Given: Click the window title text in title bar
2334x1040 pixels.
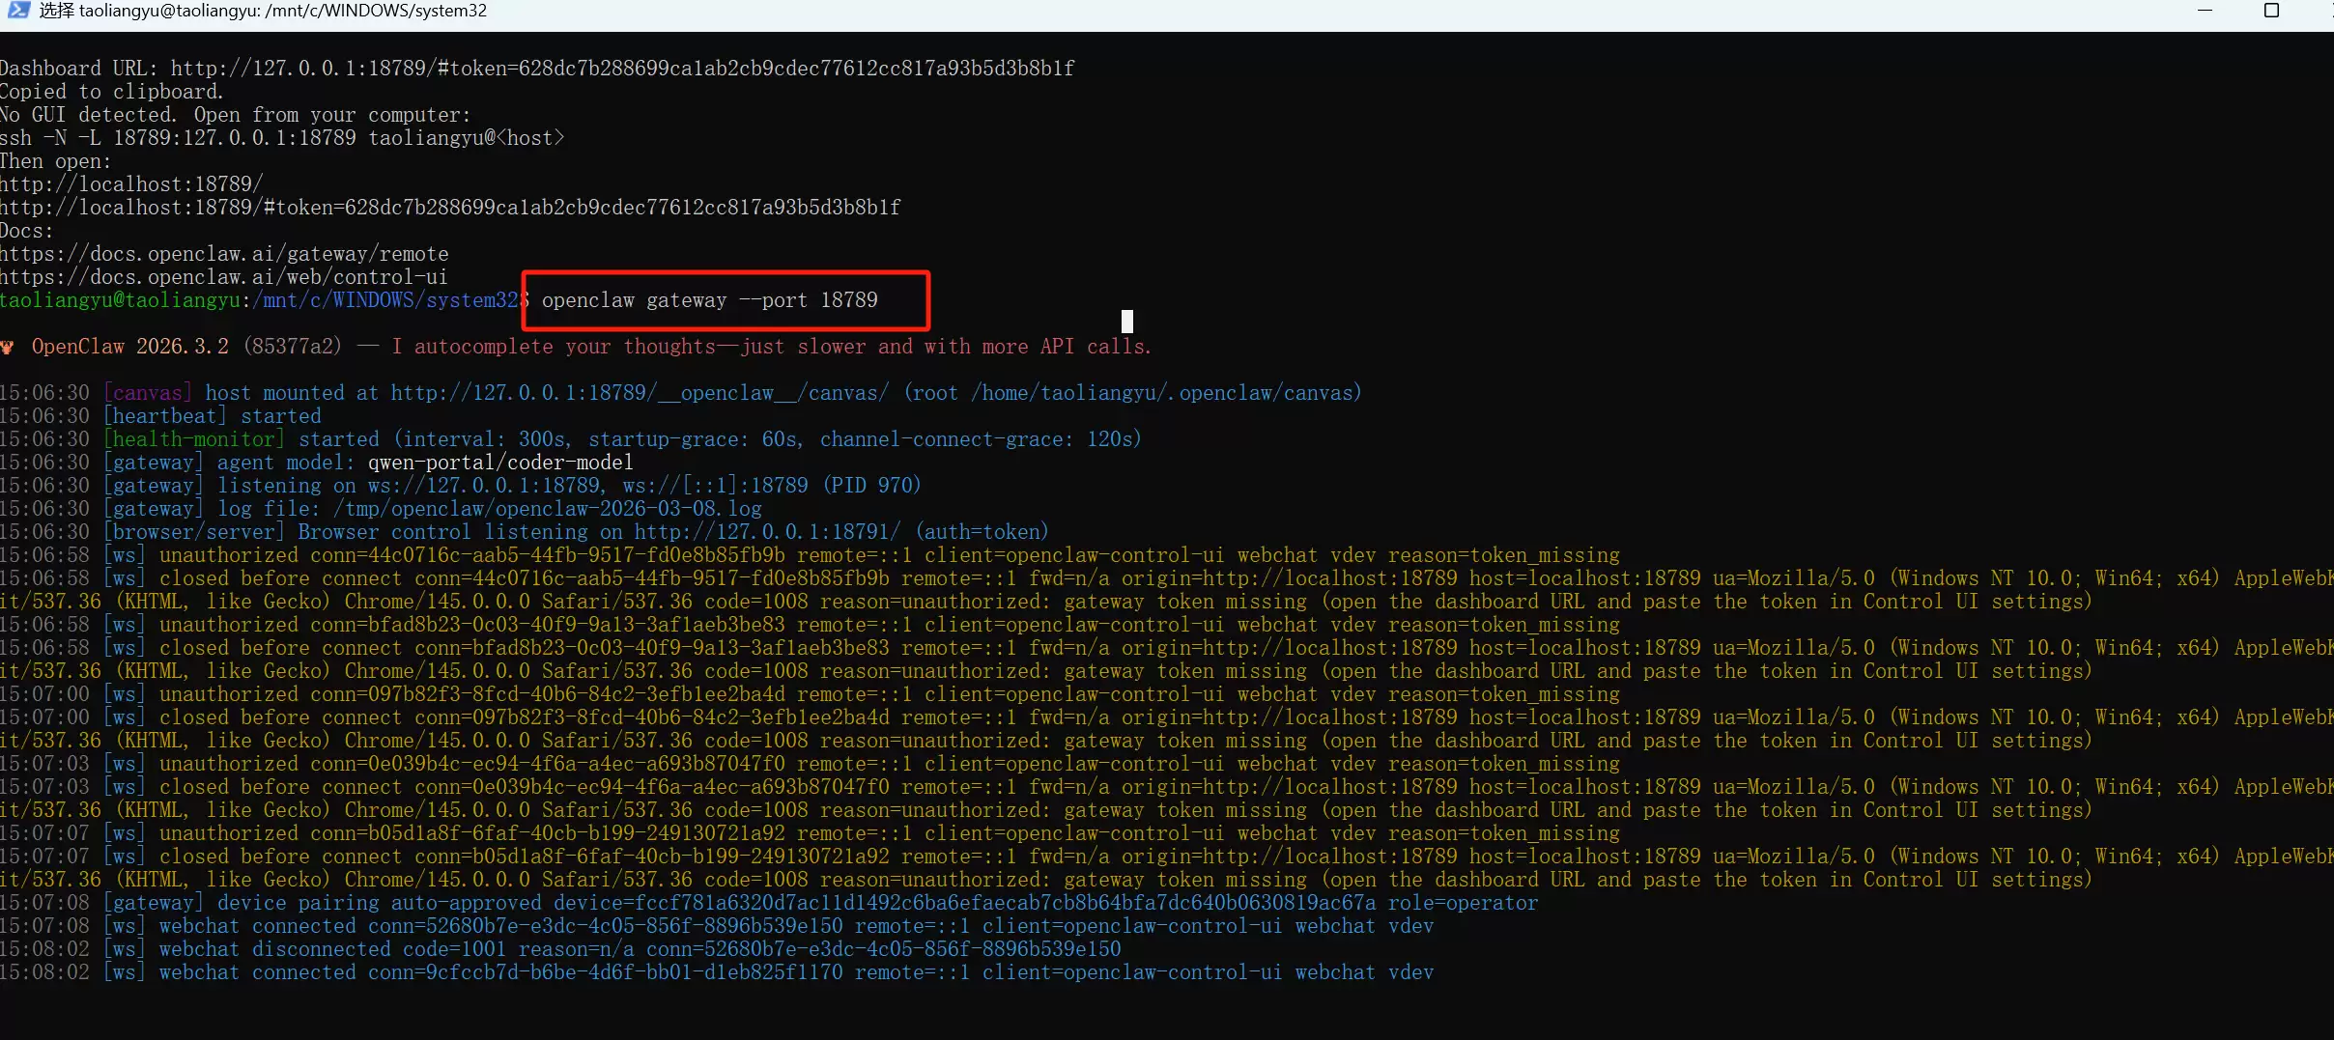Looking at the screenshot, I should [x=263, y=11].
